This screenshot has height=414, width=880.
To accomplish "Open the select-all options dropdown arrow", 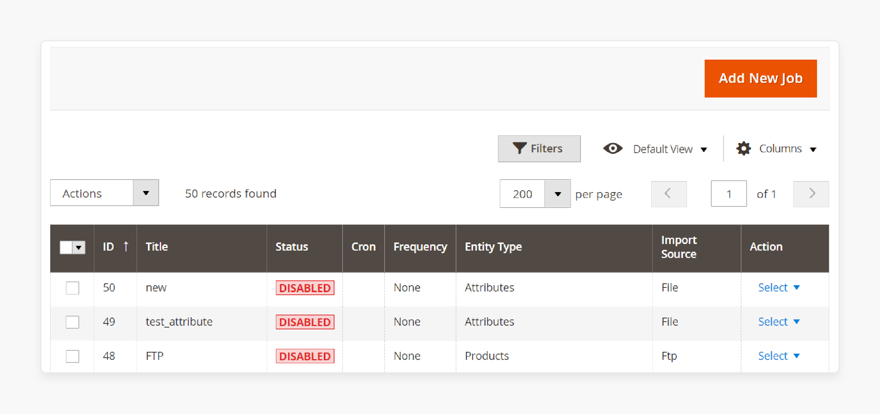I will pos(79,247).
